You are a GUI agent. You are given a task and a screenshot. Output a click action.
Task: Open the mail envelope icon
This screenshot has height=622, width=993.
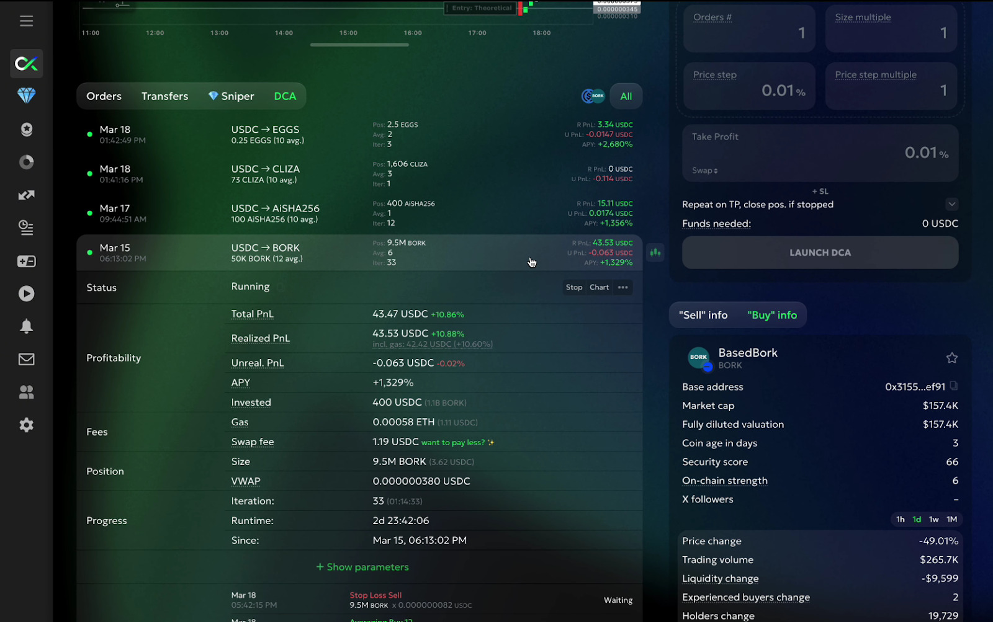26,359
